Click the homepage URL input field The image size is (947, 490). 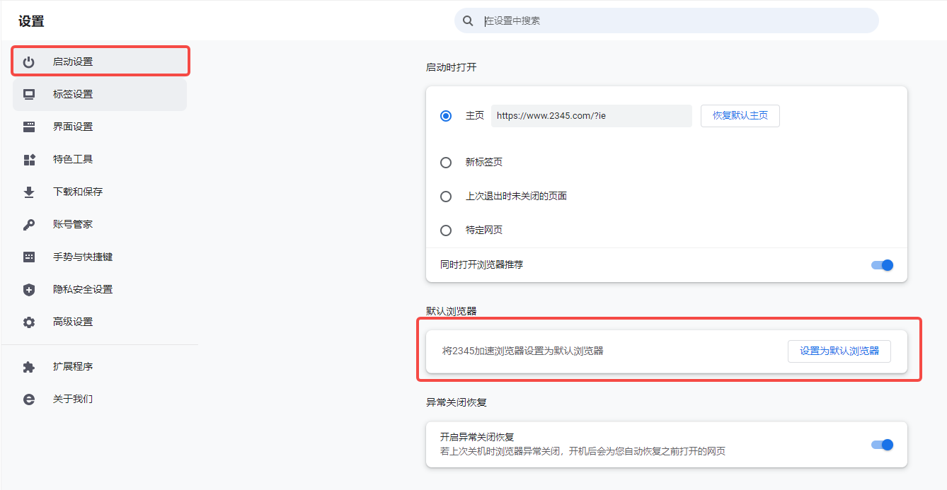click(591, 115)
